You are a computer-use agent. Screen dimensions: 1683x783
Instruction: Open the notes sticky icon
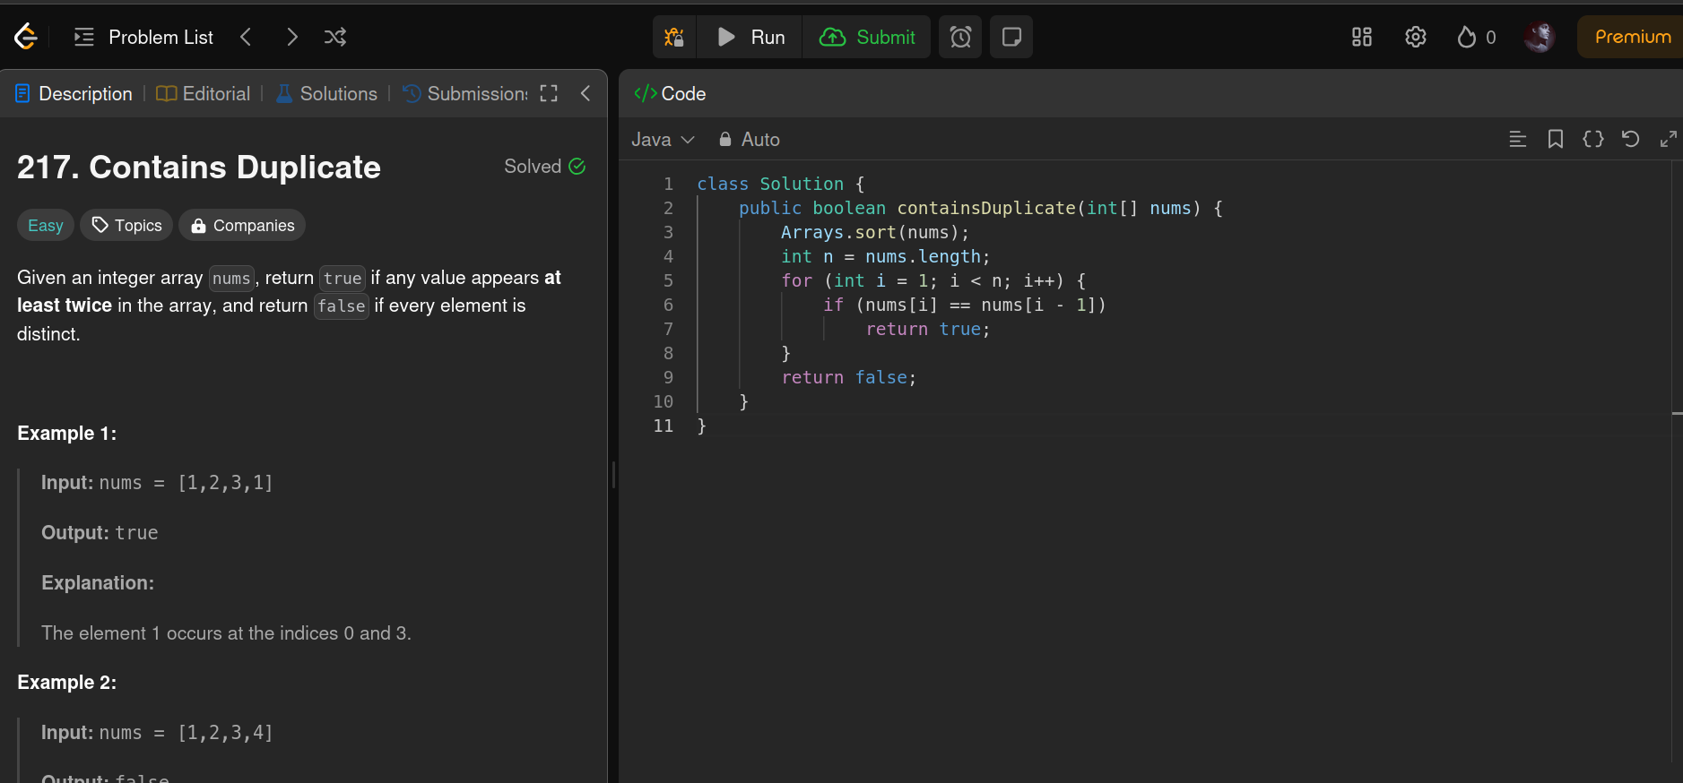coord(1011,37)
